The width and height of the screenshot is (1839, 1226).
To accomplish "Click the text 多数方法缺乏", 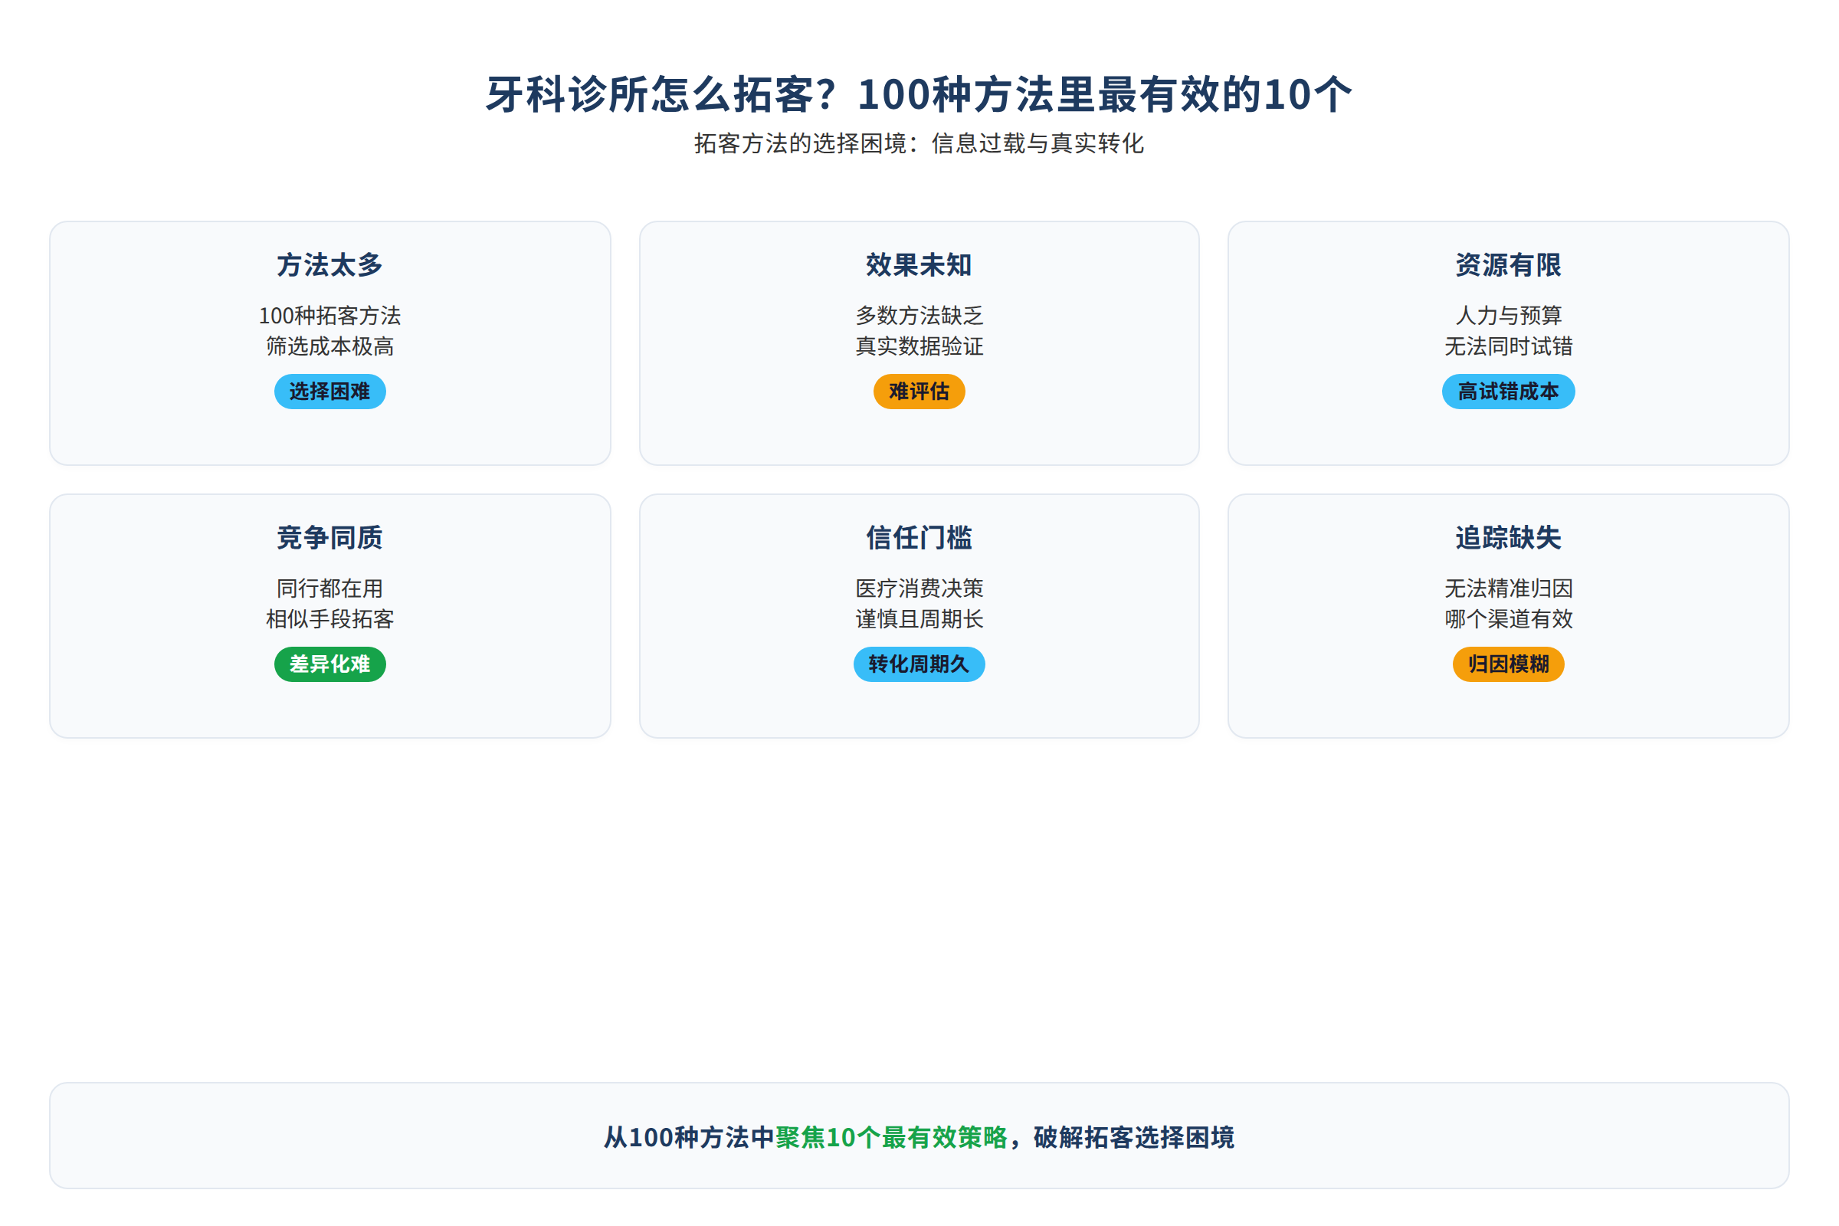I will coord(919,316).
